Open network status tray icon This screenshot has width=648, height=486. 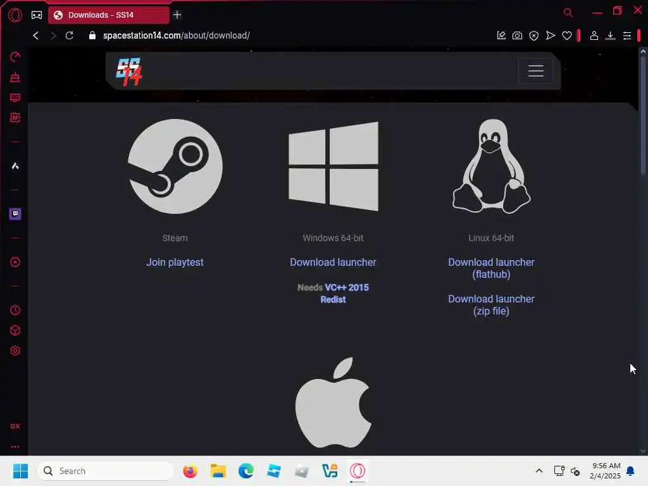559,471
